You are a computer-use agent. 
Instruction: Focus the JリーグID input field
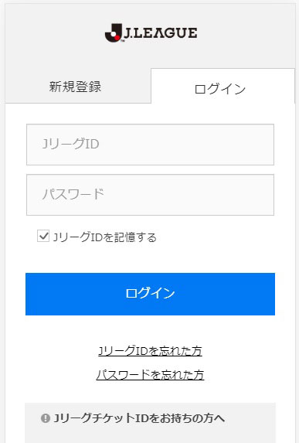[x=150, y=145]
